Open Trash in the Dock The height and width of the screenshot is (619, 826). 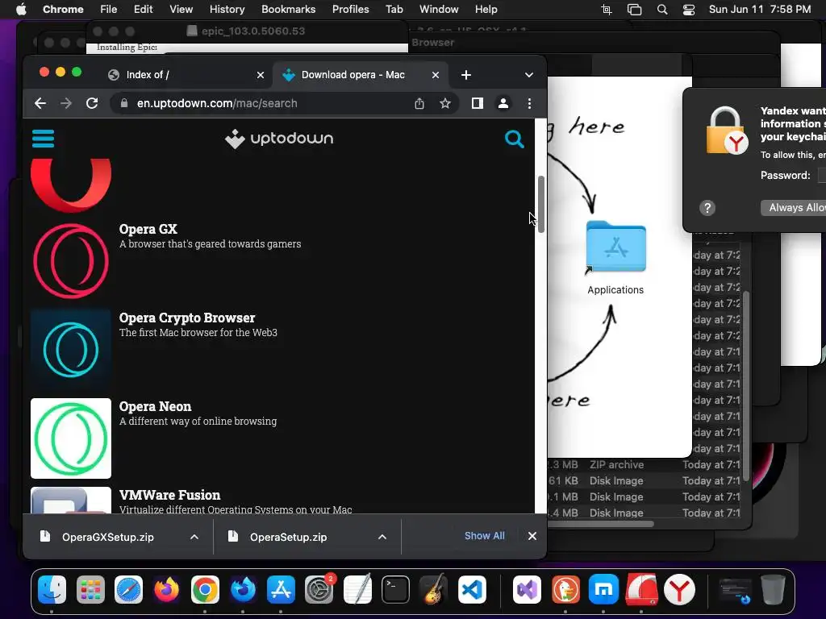pos(773,589)
